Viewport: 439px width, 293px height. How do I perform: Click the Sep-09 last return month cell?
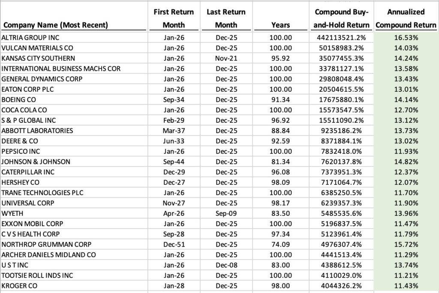click(x=226, y=213)
